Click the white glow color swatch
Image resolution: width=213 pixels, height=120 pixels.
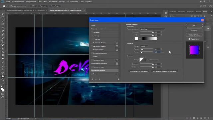(136, 39)
